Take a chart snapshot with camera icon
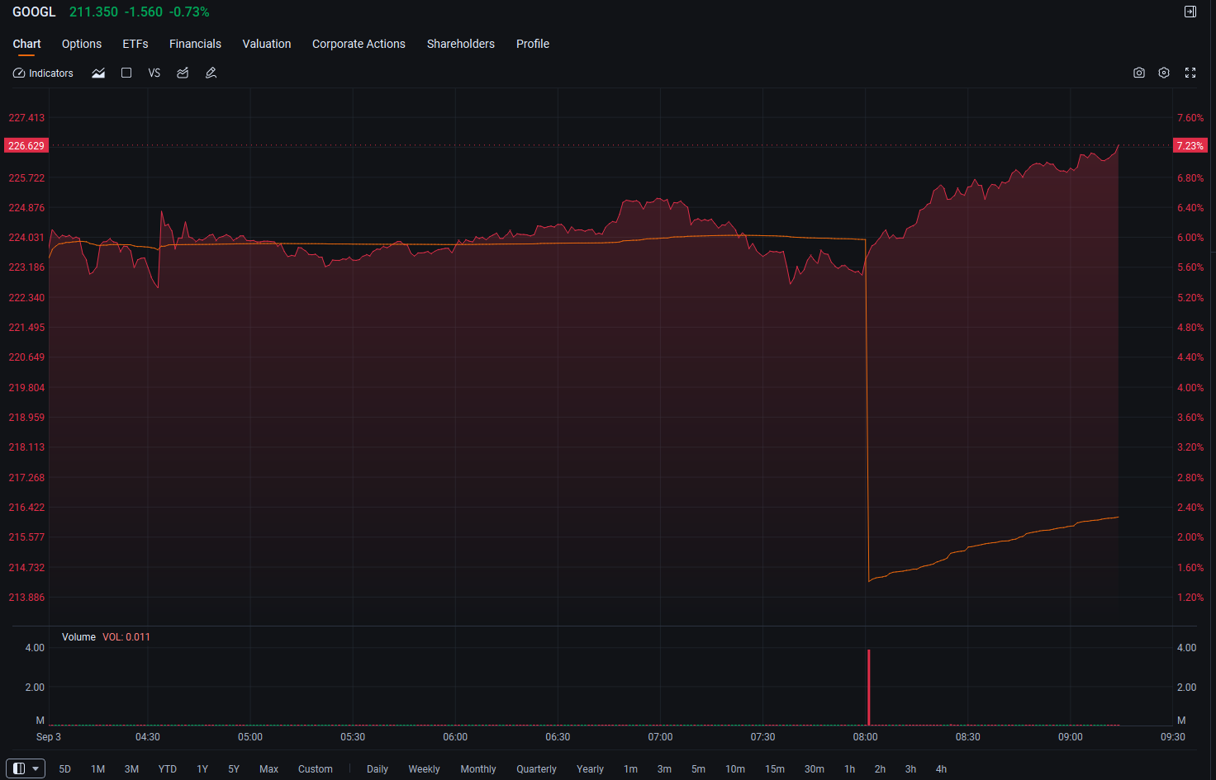Viewport: 1216px width, 780px height. [x=1139, y=73]
